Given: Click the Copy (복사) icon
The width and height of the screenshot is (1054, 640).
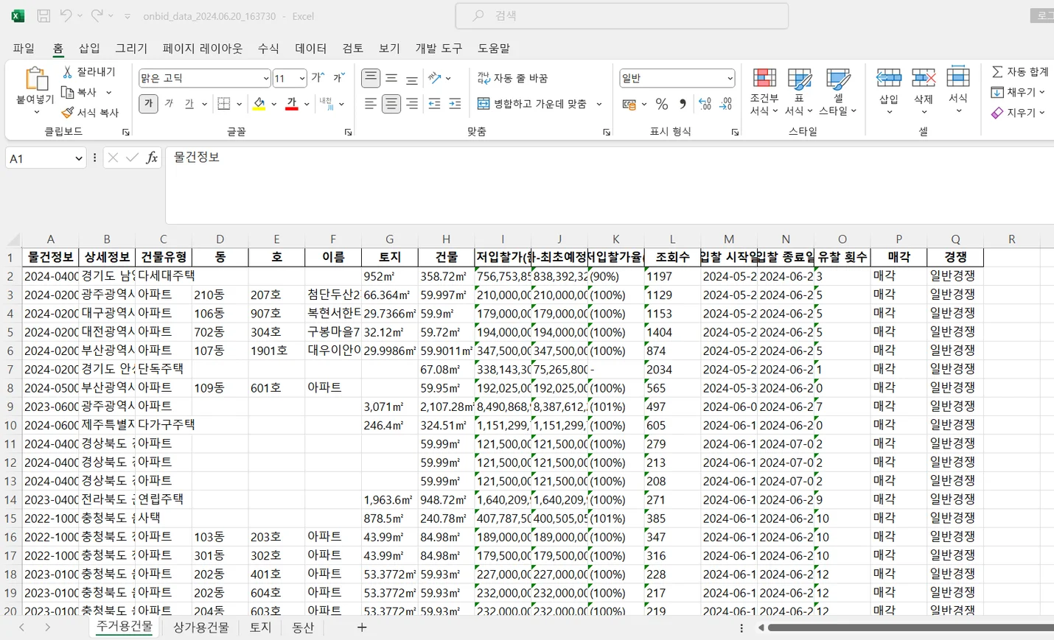Looking at the screenshot, I should coord(67,92).
